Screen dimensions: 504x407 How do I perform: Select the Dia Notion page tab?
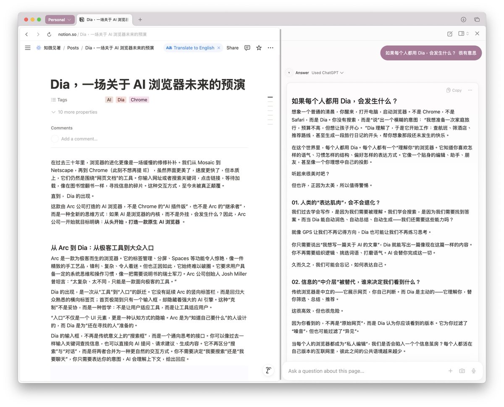pyautogui.click(x=105, y=20)
